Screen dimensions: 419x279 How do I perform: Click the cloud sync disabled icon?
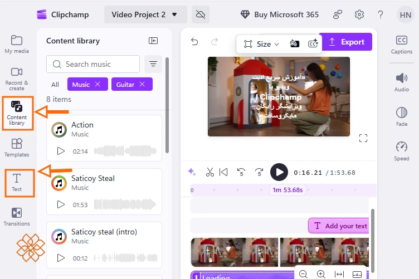click(x=201, y=14)
